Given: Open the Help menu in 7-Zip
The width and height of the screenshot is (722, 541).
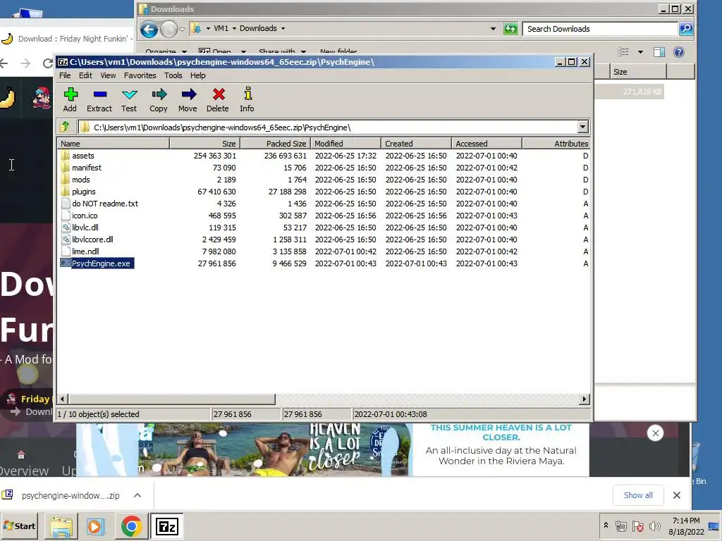Looking at the screenshot, I should (x=198, y=75).
